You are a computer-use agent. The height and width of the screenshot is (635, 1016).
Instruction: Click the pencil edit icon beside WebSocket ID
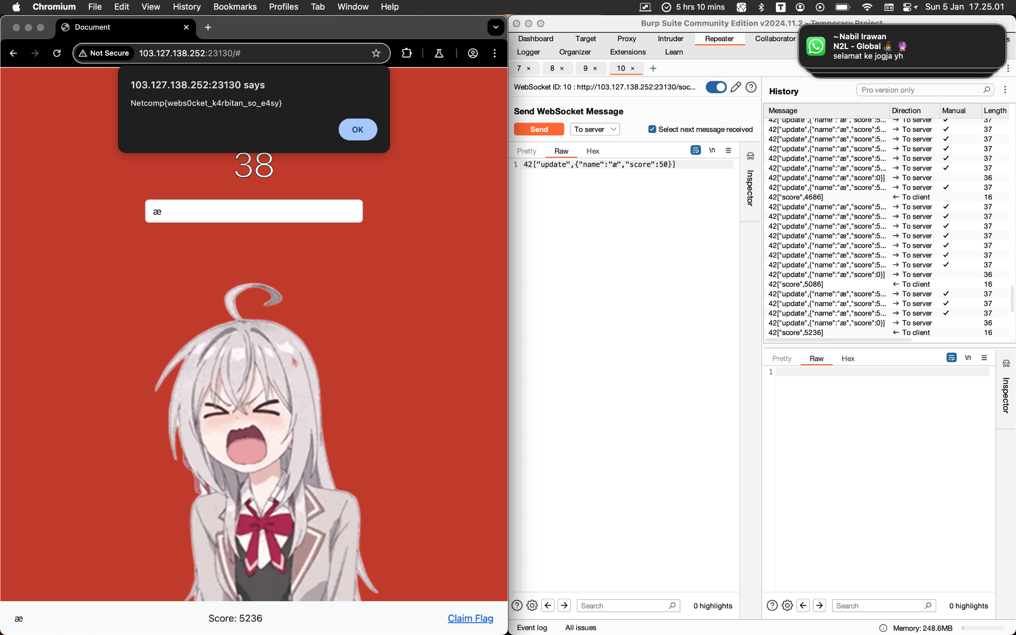click(736, 87)
